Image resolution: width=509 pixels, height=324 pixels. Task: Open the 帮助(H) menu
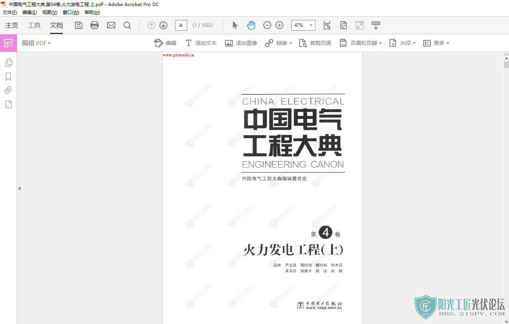92,12
